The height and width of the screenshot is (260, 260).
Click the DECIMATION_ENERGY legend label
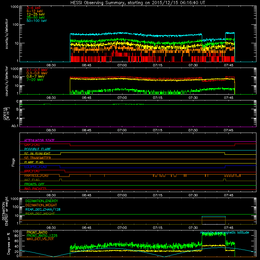pos(42,201)
